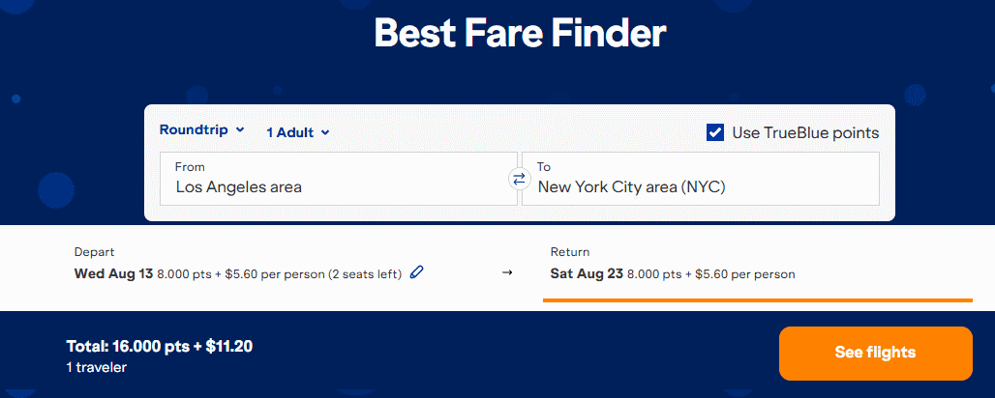Open the 1 Adult chevron arrow
The width and height of the screenshot is (995, 398).
point(325,132)
